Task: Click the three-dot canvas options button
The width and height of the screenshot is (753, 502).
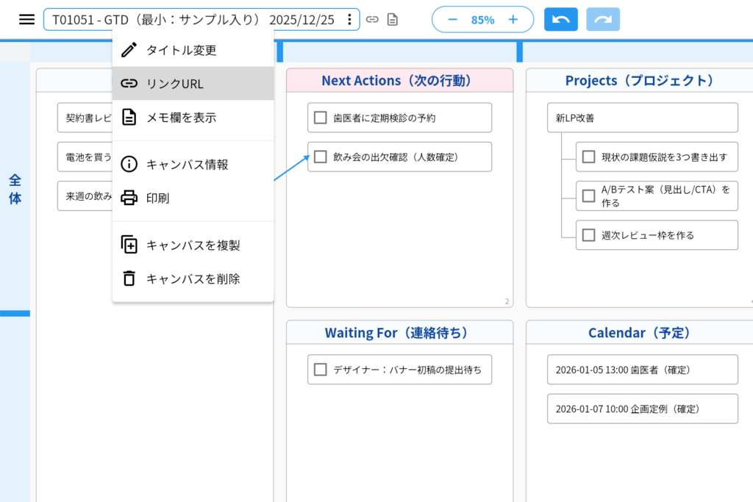Action: pyautogui.click(x=349, y=20)
